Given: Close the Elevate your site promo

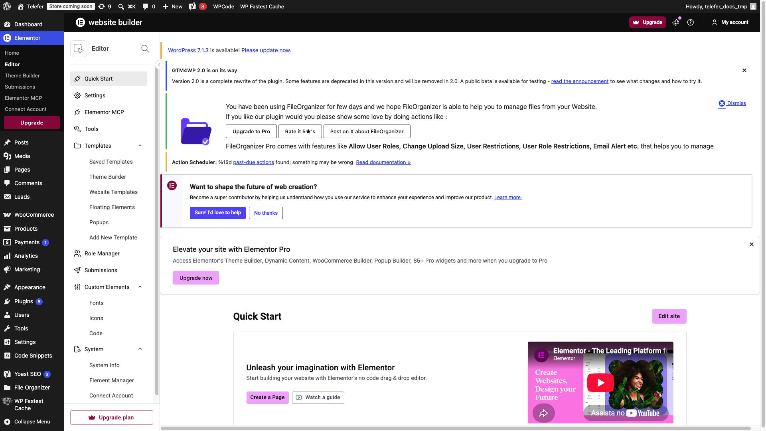Looking at the screenshot, I should [x=752, y=244].
